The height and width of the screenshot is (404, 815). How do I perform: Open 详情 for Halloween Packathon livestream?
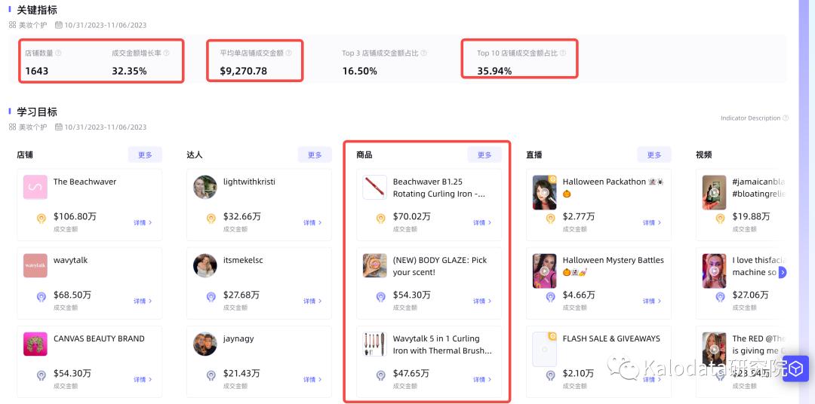coord(652,222)
